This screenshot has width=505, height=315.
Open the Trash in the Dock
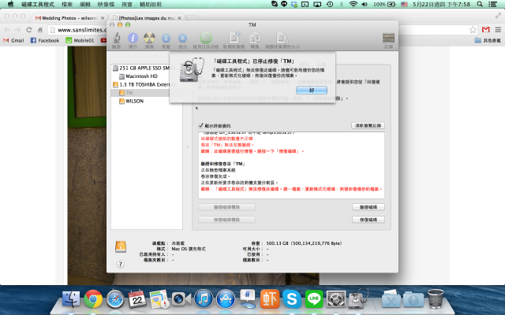(x=436, y=299)
